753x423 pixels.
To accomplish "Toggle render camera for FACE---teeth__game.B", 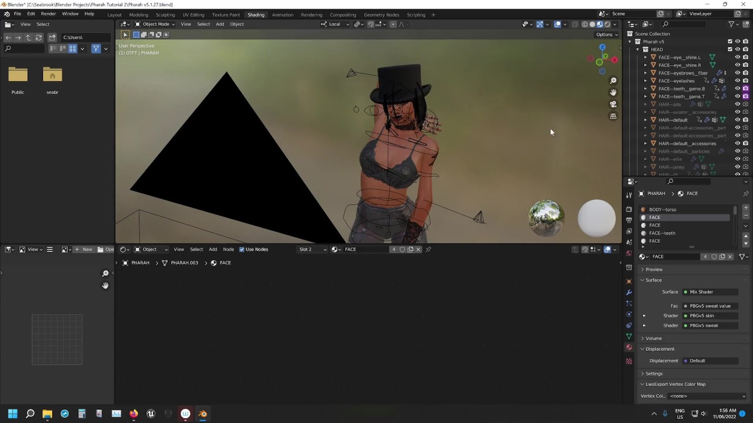I will (745, 89).
